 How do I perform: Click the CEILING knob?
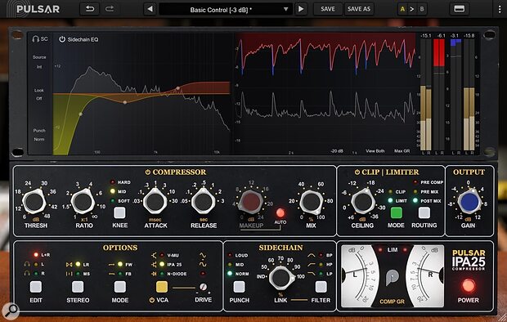pos(363,201)
